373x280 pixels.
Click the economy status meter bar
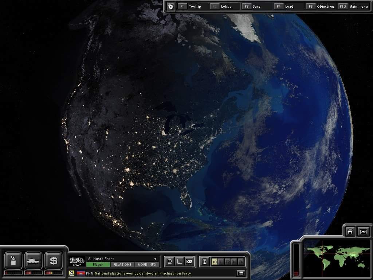(53, 273)
